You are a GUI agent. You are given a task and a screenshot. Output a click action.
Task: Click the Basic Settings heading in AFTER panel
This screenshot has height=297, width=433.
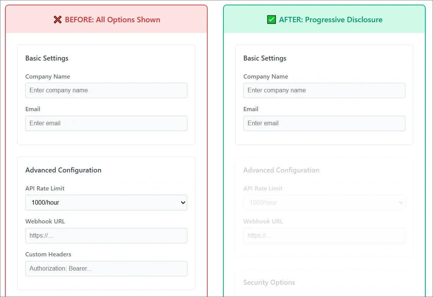pyautogui.click(x=265, y=58)
